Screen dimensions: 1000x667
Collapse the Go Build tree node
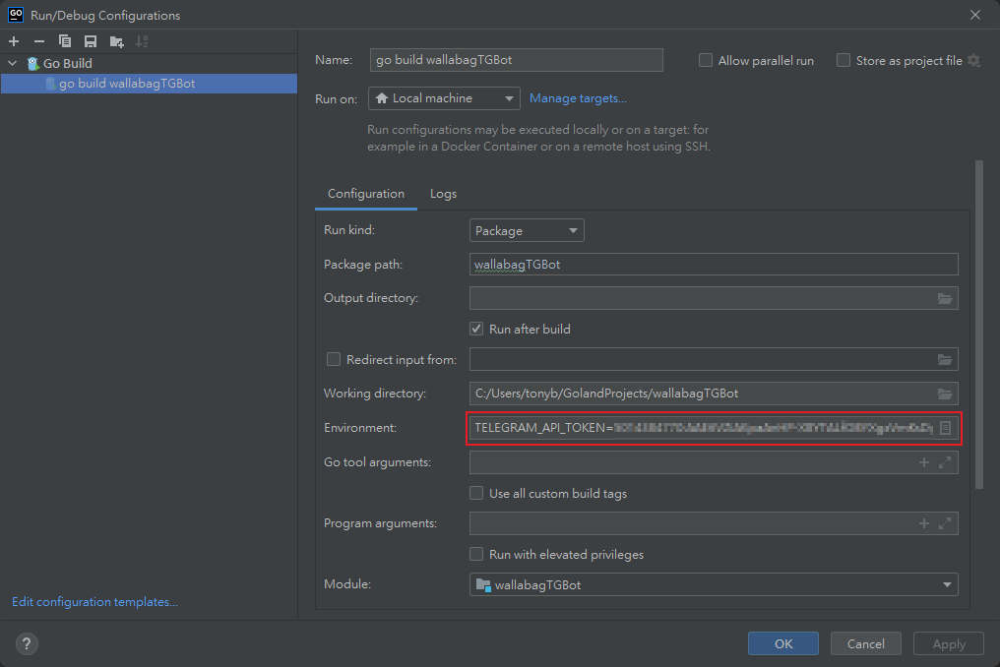pos(13,64)
